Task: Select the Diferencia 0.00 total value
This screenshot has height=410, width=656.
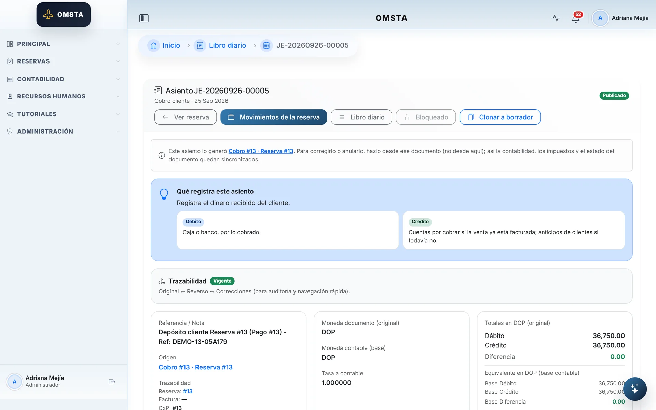Action: click(x=617, y=357)
